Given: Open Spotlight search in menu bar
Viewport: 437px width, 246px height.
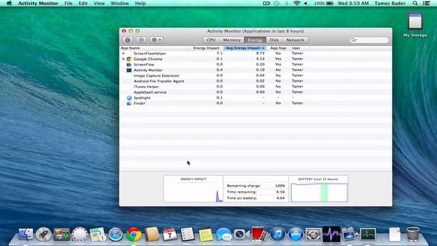Looking at the screenshot, I should pyautogui.click(x=415, y=3).
